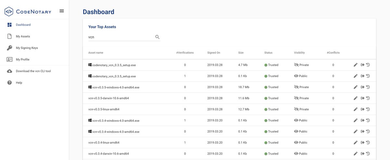The image size is (390, 160).
Task: Toggle Public visibility for vcn-v0.3.4-darwin-10.6-amd64
Action: pos(296,154)
